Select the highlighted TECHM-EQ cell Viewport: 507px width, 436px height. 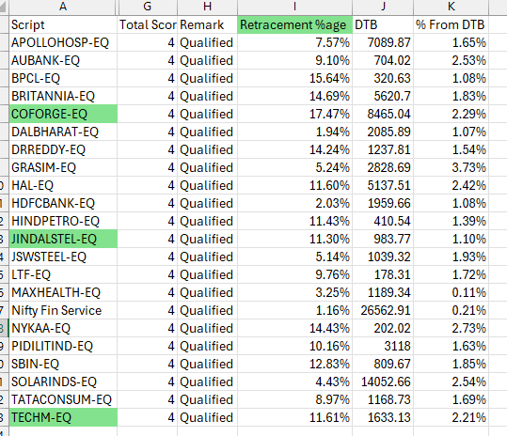63,417
